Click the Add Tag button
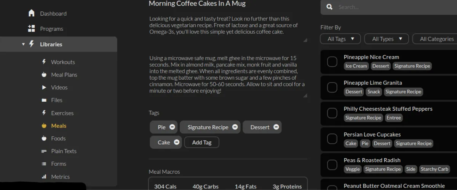This screenshot has width=457, height=190. [x=201, y=142]
